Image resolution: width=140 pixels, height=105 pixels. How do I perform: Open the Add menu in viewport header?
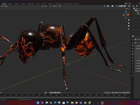point(2,6)
